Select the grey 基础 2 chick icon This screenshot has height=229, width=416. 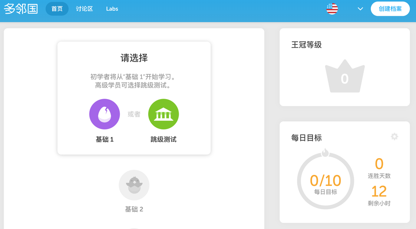pos(134,185)
